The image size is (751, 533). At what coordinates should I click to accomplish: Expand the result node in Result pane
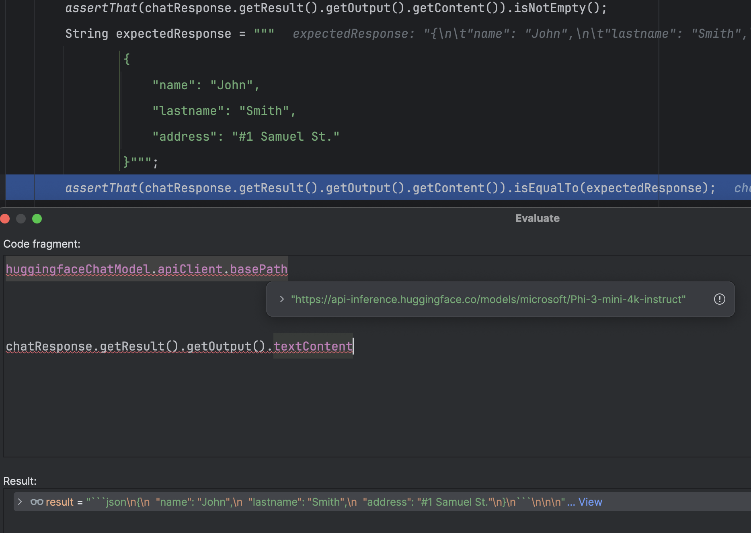pyautogui.click(x=20, y=502)
